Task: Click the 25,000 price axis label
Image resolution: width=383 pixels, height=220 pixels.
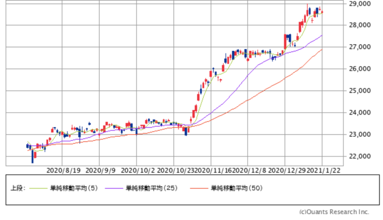Action: 360,91
